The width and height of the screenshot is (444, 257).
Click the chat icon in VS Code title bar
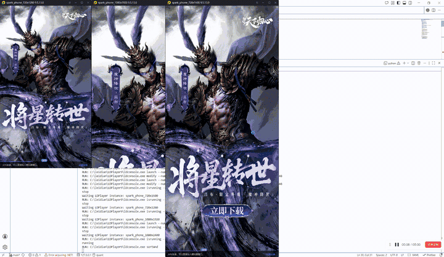[x=387, y=3]
